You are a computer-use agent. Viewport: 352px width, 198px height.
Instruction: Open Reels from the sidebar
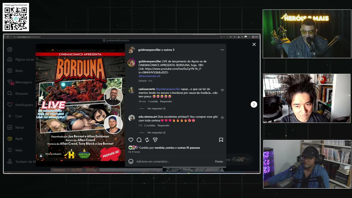tap(15, 71)
